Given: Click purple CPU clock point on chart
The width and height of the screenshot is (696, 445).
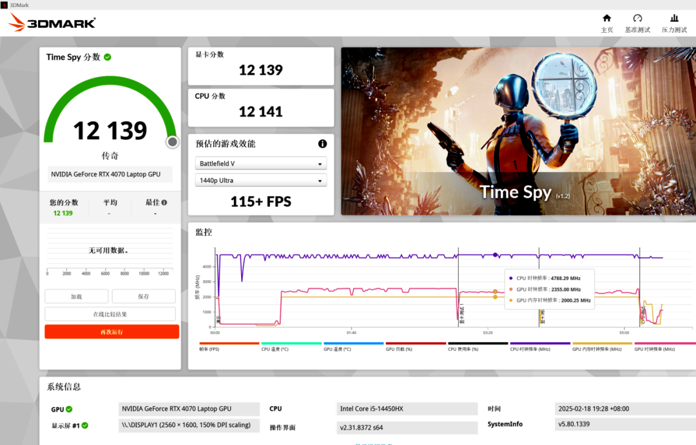Looking at the screenshot, I should (496, 255).
